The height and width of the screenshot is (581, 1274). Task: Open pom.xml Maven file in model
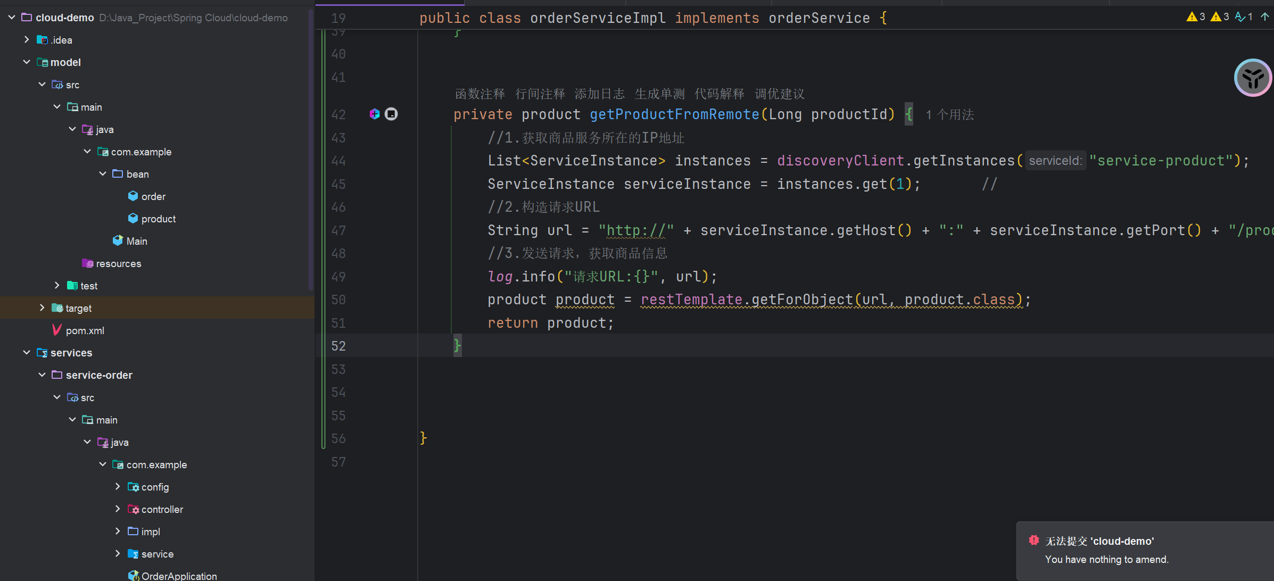click(85, 330)
